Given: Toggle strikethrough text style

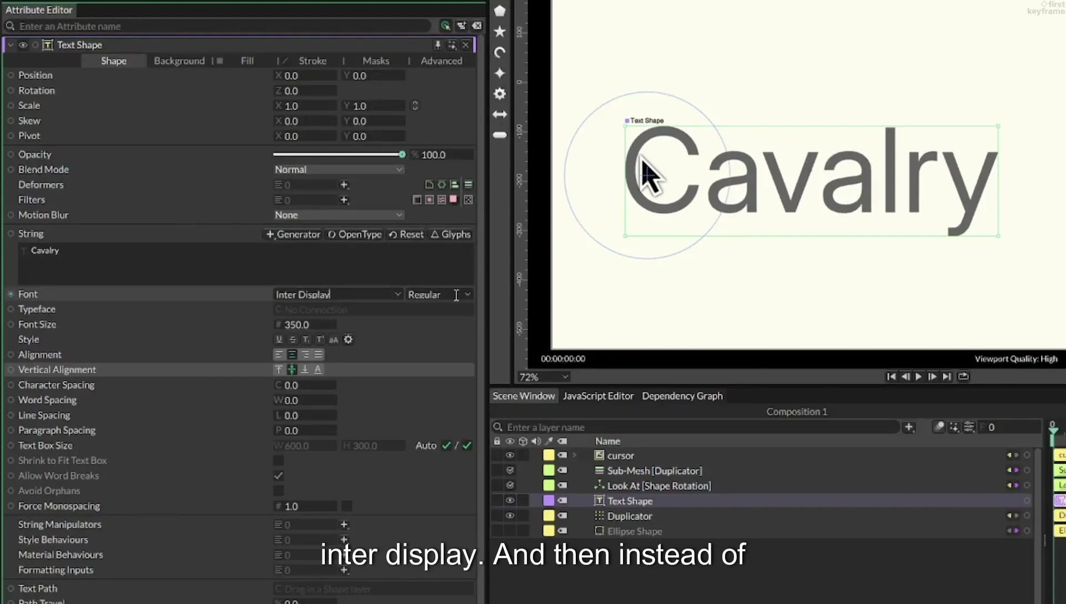Looking at the screenshot, I should pyautogui.click(x=293, y=339).
